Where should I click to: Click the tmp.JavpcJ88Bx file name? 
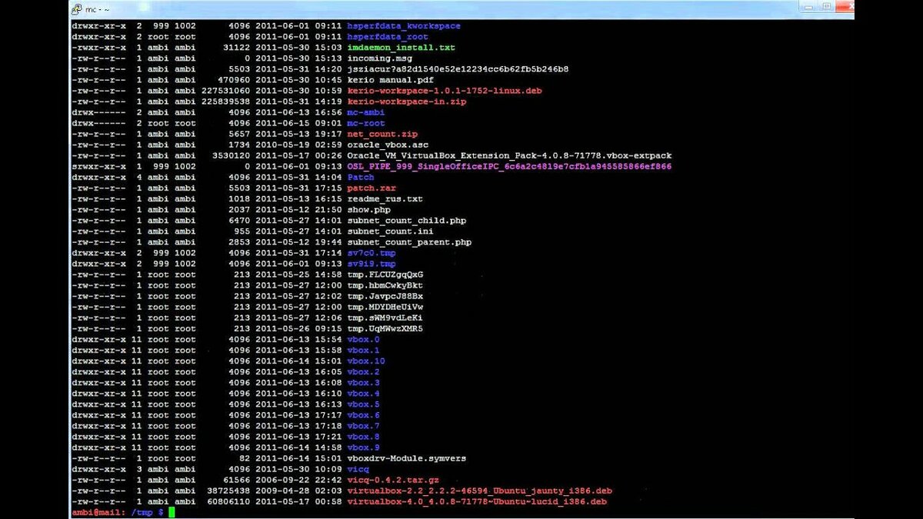[385, 296]
